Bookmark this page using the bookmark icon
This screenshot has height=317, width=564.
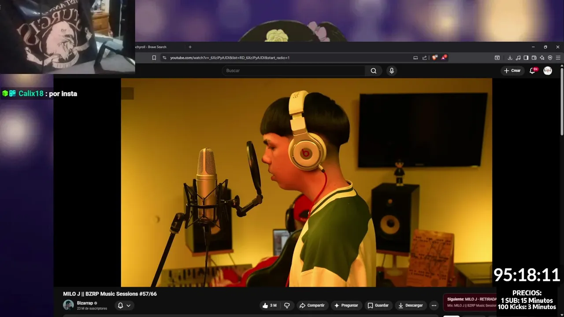click(x=154, y=58)
